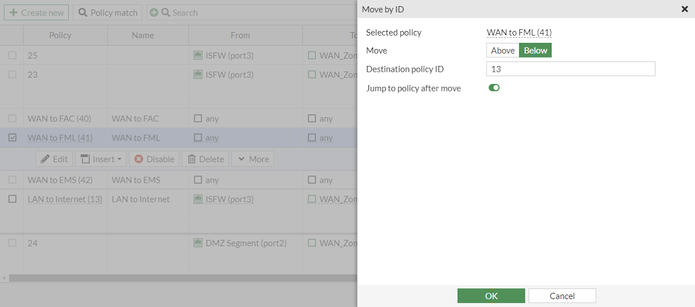The image size is (695, 307).
Task: Click the DMZ Segment (port2) interface icon
Action: click(198, 243)
